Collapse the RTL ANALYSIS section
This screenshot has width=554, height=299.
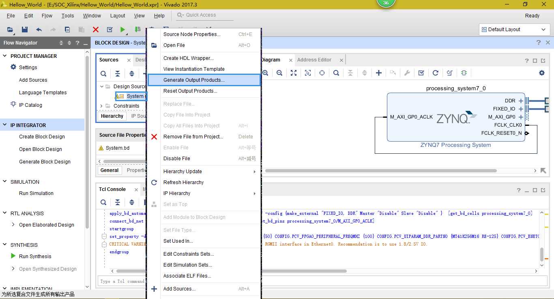[5, 213]
